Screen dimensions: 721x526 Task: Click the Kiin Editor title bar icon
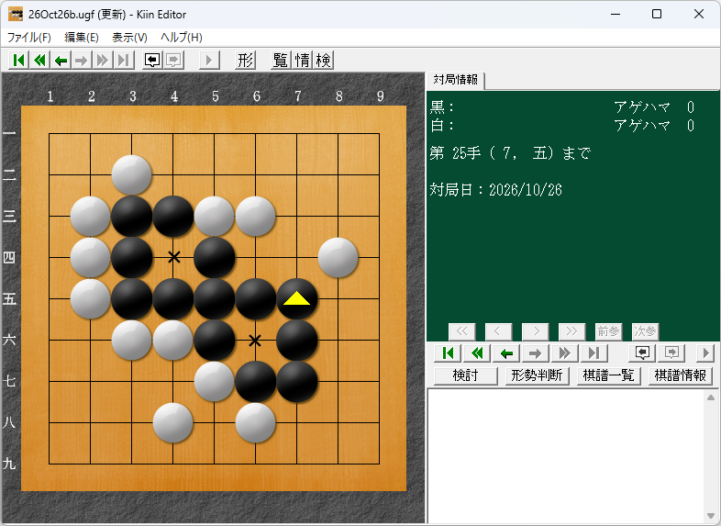click(16, 15)
